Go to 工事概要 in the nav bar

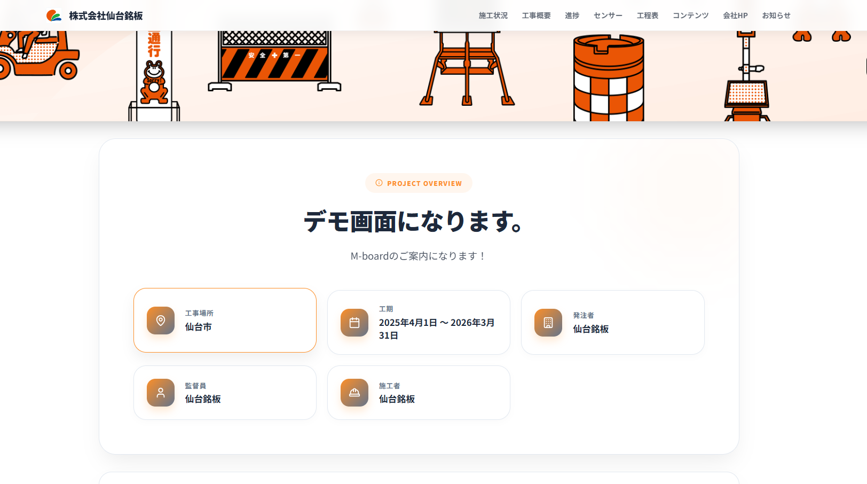pyautogui.click(x=536, y=15)
